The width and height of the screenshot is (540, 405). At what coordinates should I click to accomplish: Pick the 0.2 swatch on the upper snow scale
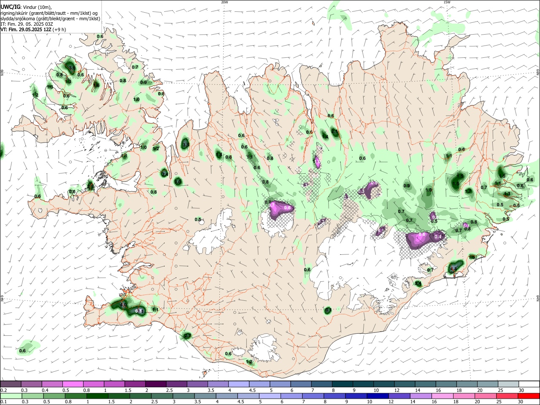[x=11, y=384]
